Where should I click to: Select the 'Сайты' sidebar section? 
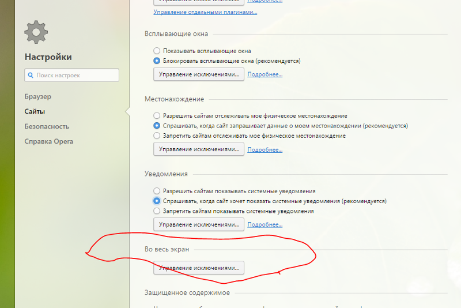coord(35,111)
